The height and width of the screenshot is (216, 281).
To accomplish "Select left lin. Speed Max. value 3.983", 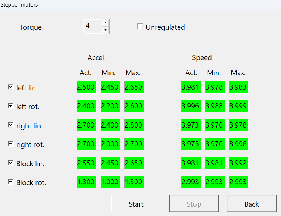I will [x=239, y=87].
